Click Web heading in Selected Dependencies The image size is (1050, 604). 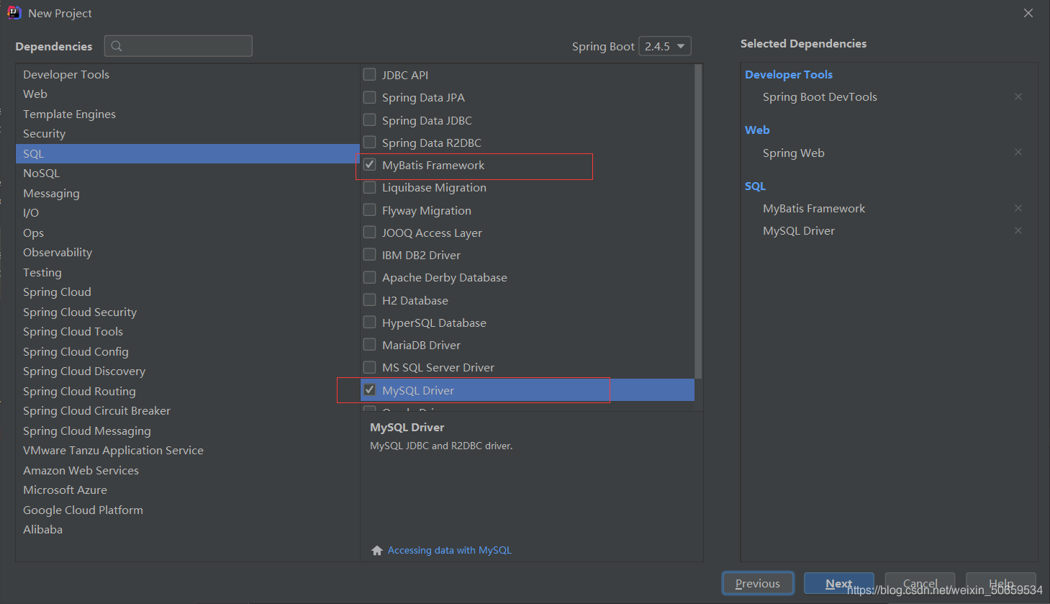(757, 130)
